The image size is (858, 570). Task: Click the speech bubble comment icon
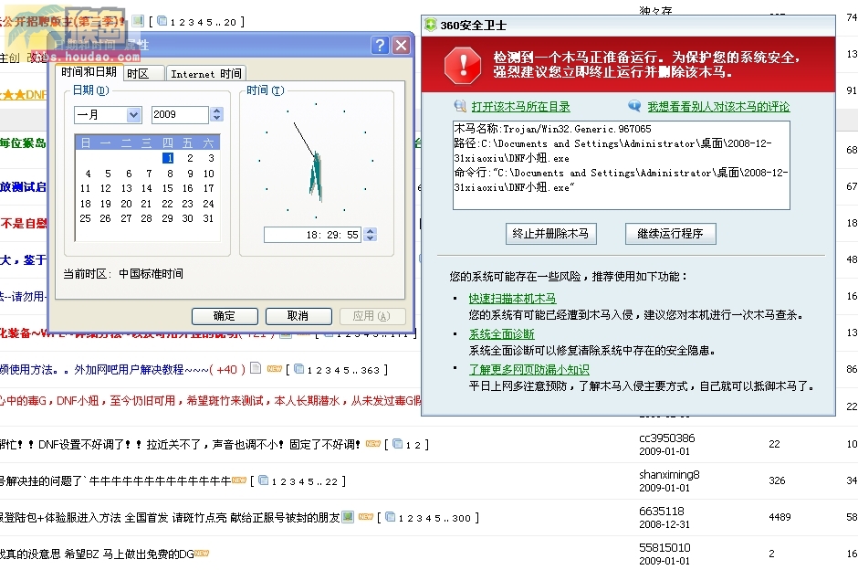634,106
